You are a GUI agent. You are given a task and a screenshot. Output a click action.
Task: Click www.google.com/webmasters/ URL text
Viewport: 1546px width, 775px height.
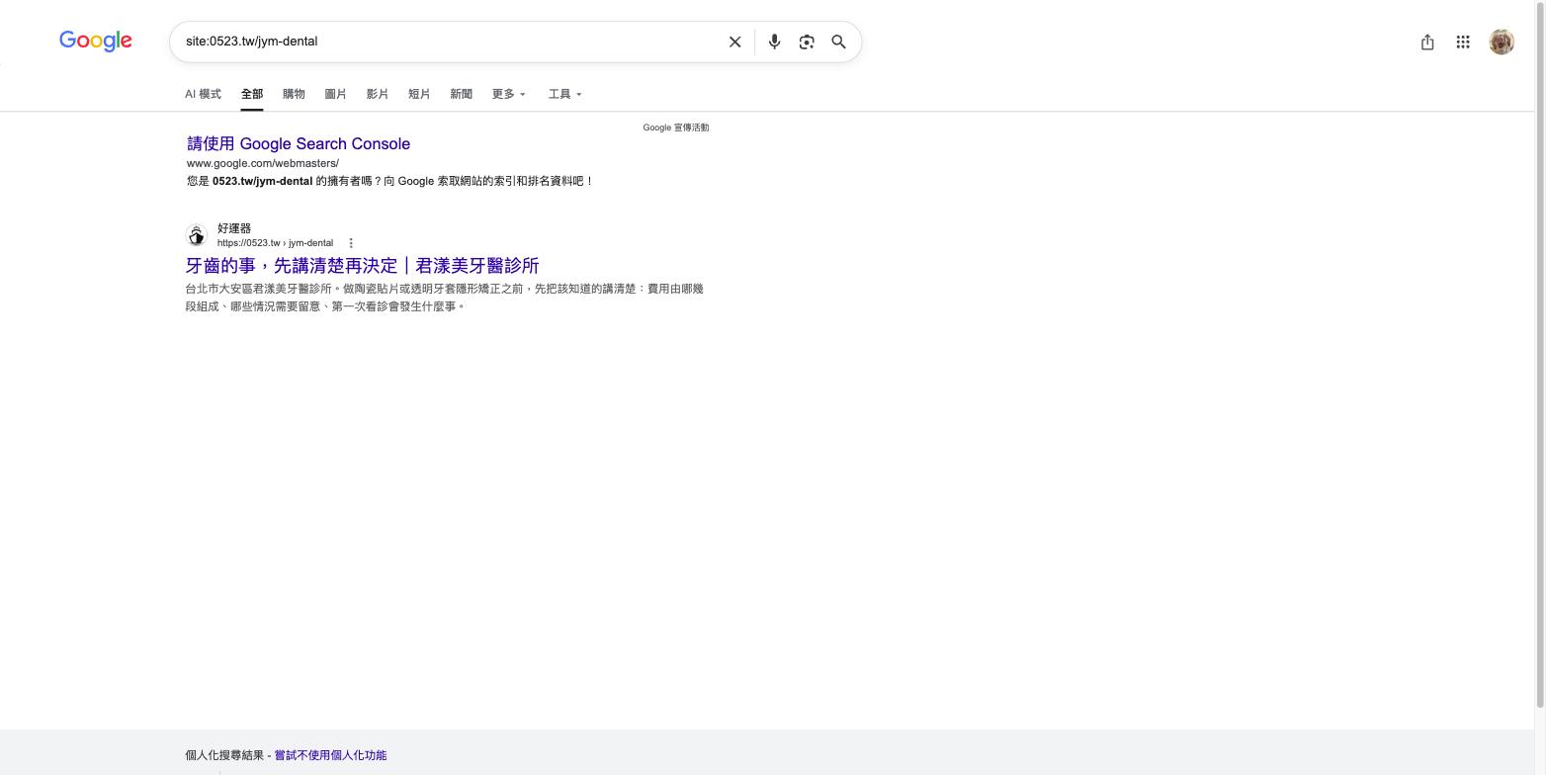point(263,163)
